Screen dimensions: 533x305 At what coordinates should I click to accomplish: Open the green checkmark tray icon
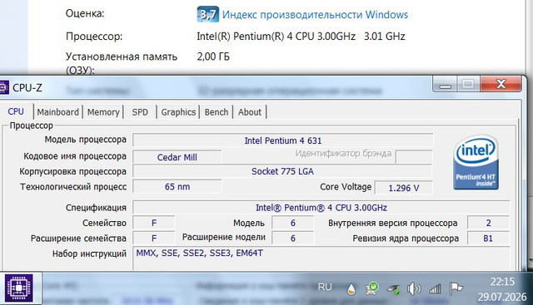tap(372, 288)
